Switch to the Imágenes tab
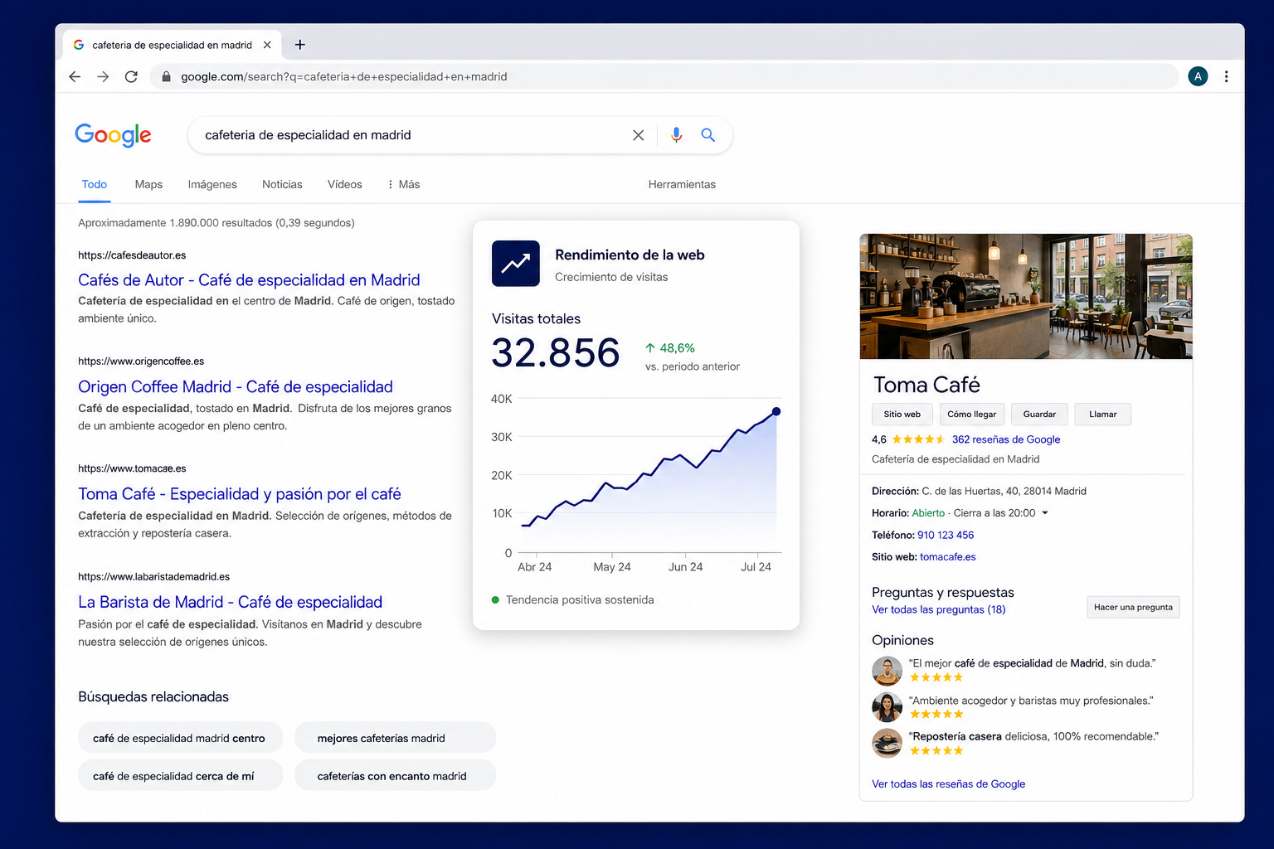The height and width of the screenshot is (849, 1274). (x=212, y=184)
